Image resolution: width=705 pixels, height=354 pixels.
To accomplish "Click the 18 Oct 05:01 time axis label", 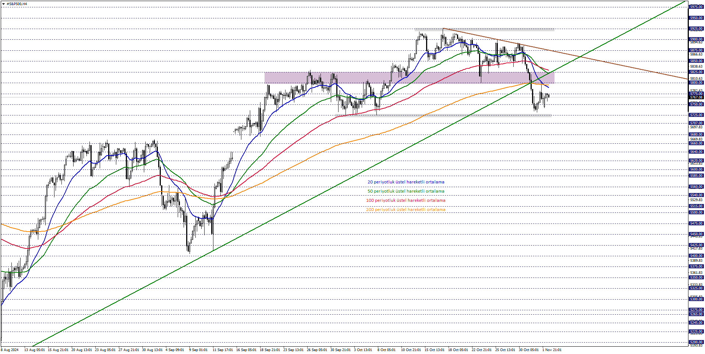I will click(458, 350).
